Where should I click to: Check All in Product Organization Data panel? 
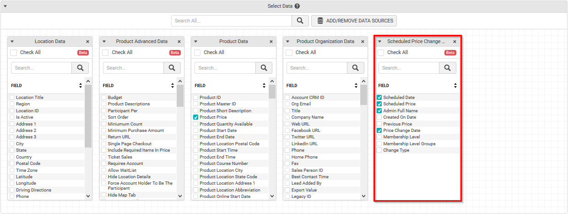289,53
